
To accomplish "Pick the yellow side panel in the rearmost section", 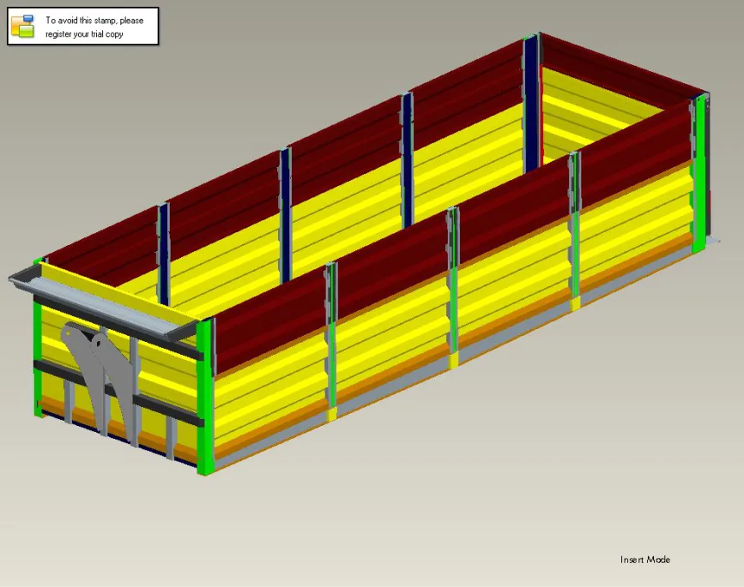I will pos(636,227).
